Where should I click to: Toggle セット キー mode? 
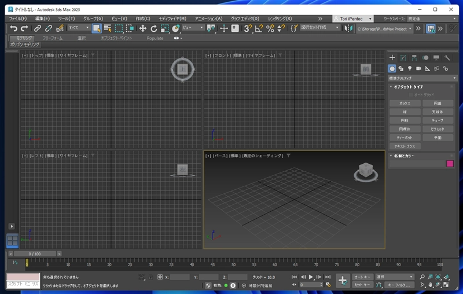[x=362, y=285]
